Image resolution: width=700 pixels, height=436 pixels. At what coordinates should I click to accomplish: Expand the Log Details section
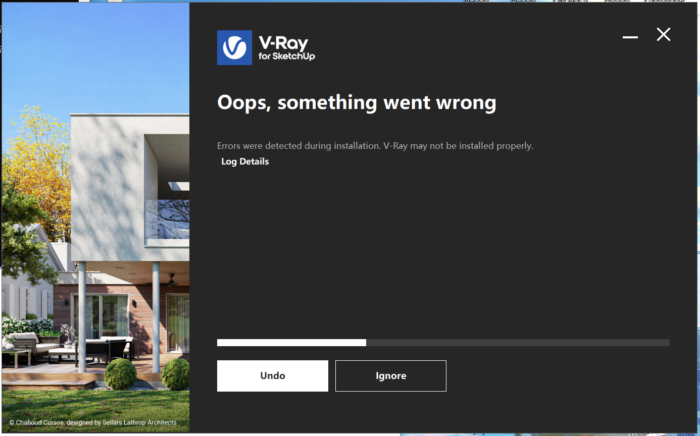click(x=245, y=161)
